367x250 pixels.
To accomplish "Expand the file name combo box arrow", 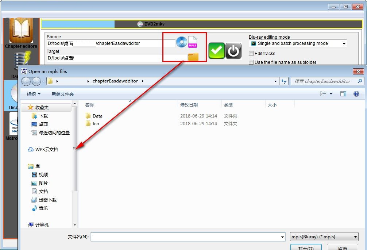I will pos(282,237).
